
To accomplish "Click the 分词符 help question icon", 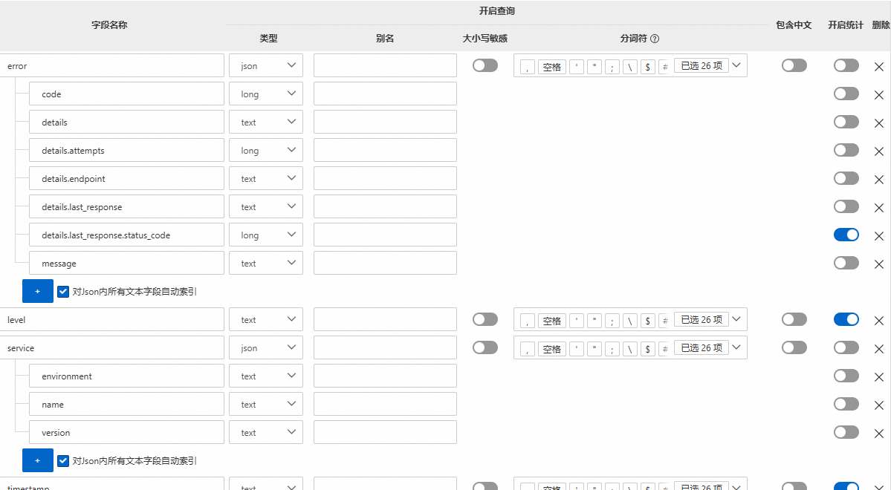I will 655,39.
